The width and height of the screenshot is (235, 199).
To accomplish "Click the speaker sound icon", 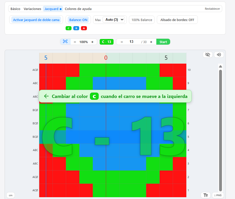I will click(219, 55).
